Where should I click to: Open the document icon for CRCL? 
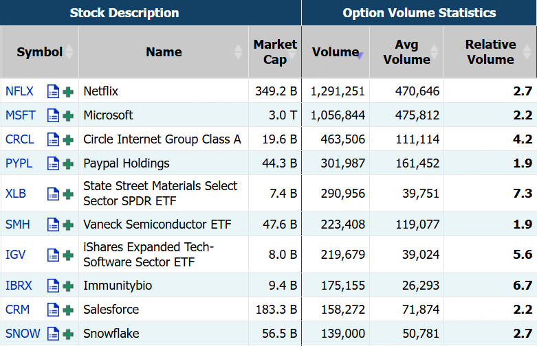point(53,139)
